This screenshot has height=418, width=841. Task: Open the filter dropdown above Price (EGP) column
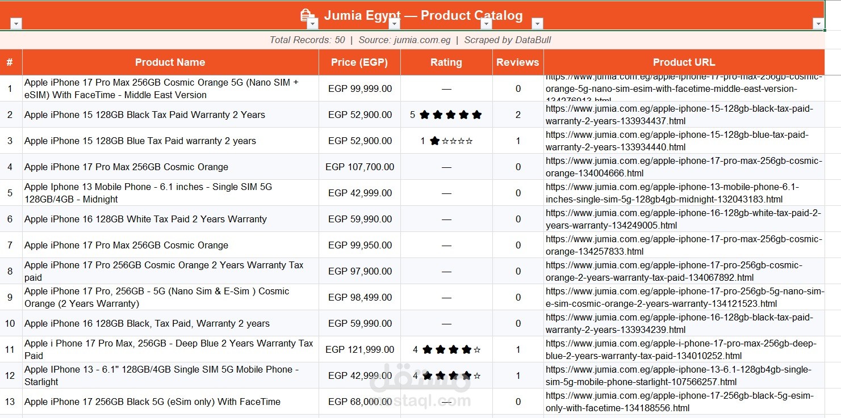tap(394, 23)
